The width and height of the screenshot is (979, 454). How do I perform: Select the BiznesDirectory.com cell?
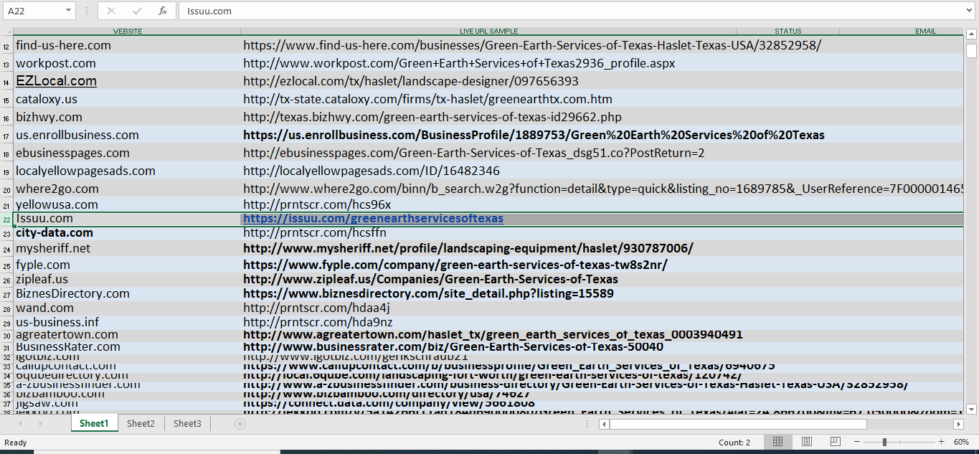coord(127,293)
